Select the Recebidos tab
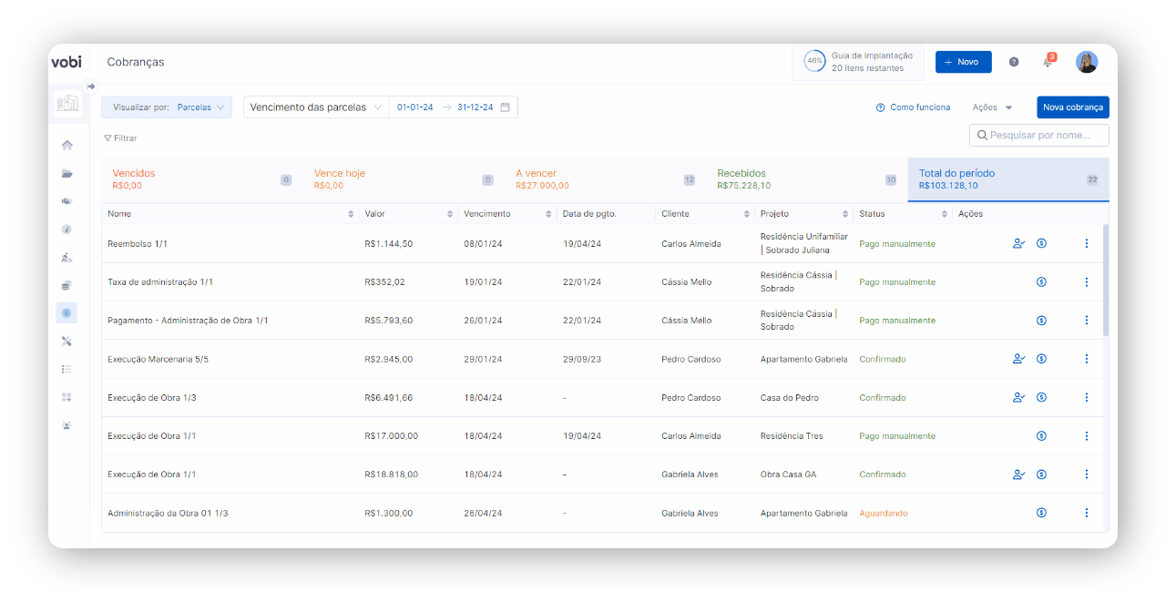 pos(807,179)
